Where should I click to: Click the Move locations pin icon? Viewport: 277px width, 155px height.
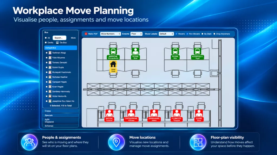coord(116,142)
